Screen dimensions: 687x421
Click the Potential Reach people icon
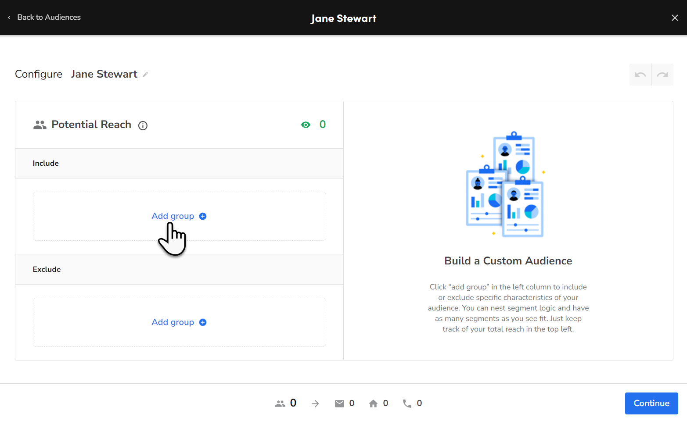click(40, 125)
